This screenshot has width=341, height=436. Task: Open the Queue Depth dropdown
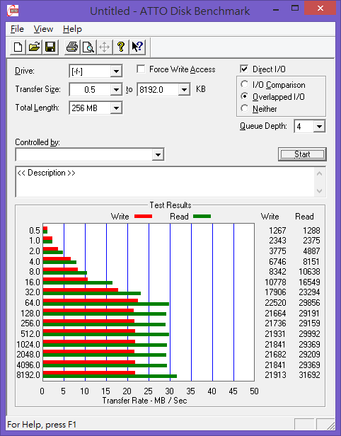click(319, 127)
